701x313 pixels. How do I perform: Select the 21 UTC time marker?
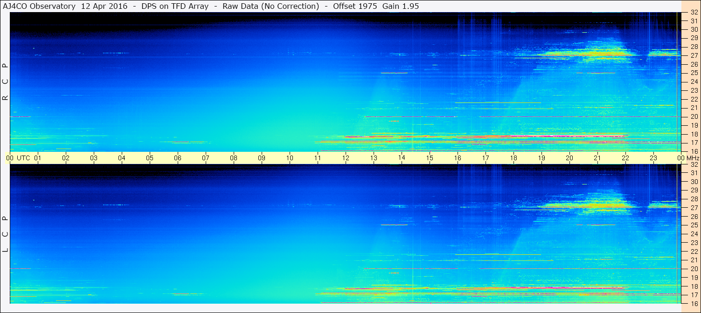click(597, 158)
